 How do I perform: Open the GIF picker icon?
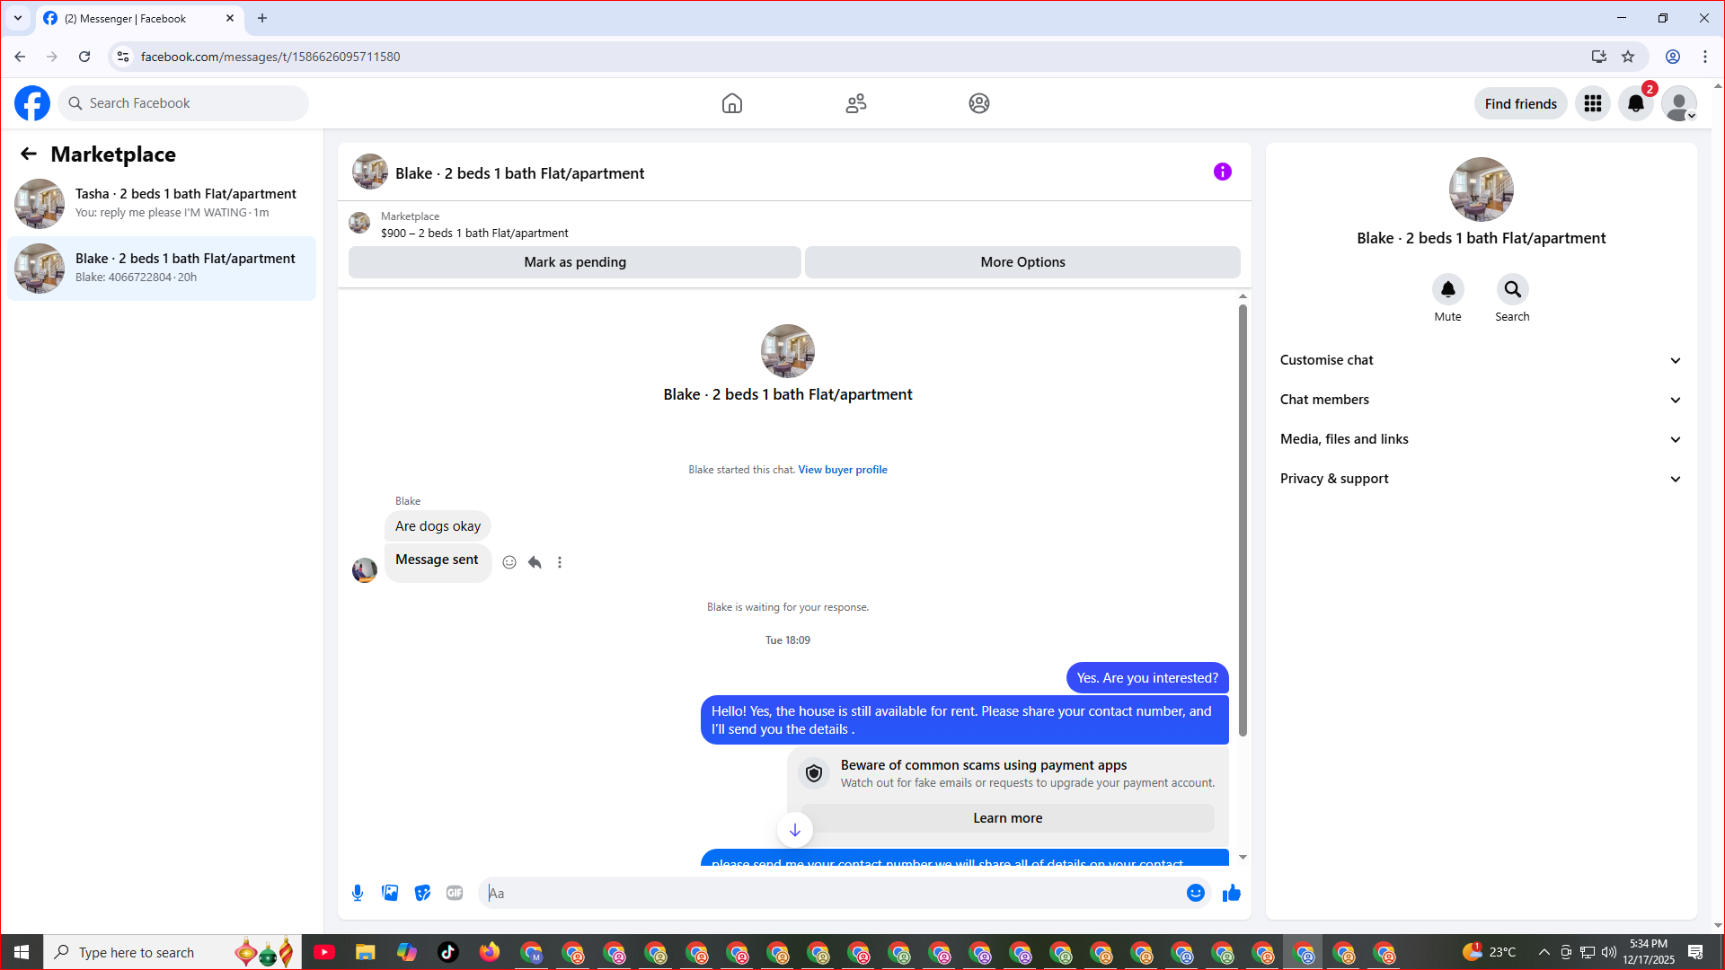(x=455, y=893)
